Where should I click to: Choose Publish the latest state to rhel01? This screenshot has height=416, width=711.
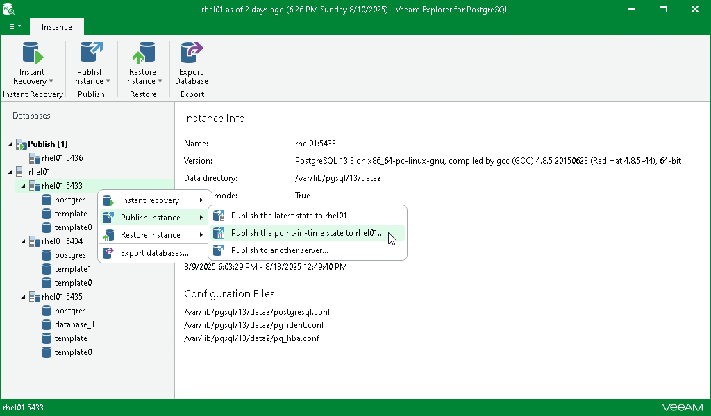pyautogui.click(x=308, y=216)
